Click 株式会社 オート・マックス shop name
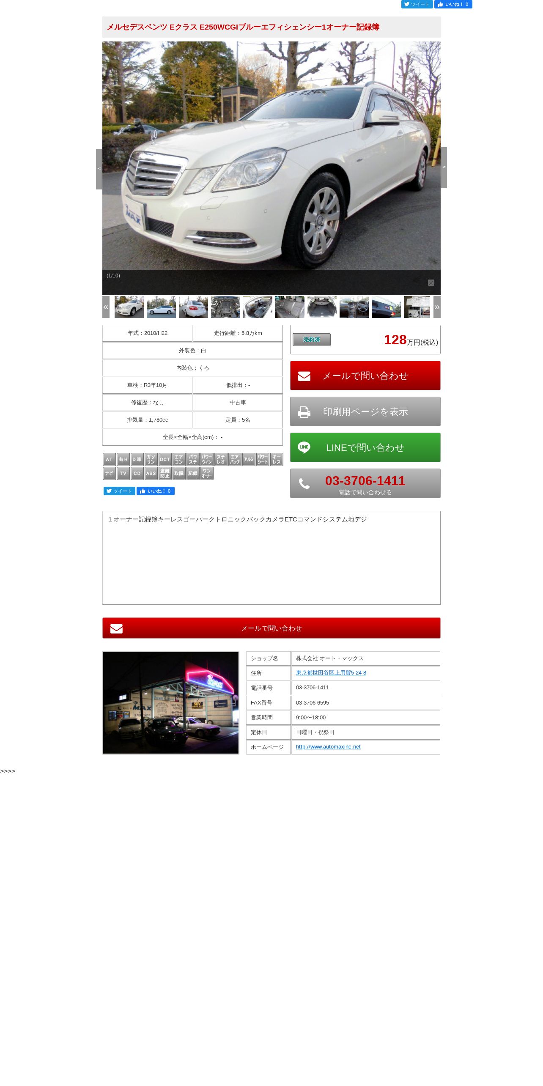The height and width of the screenshot is (1086, 543). pyautogui.click(x=329, y=658)
